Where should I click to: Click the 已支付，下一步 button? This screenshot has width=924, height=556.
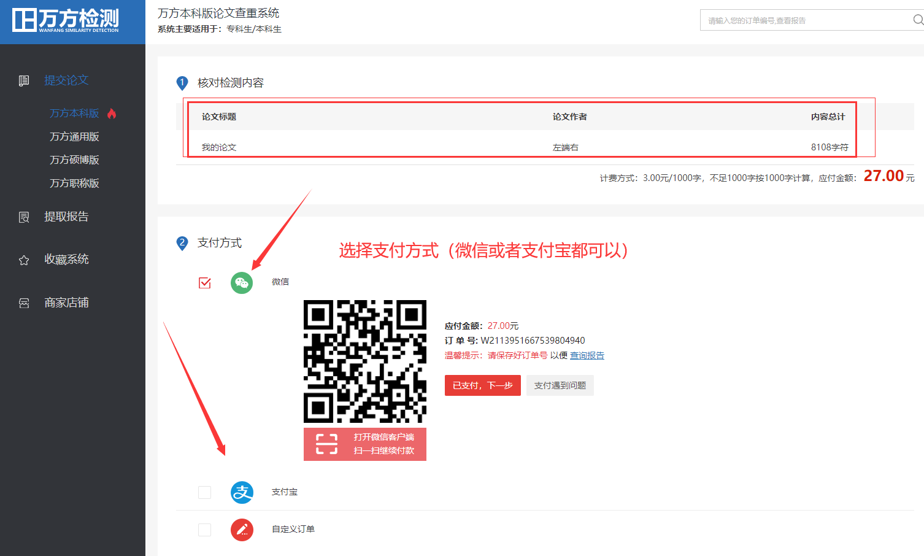483,385
